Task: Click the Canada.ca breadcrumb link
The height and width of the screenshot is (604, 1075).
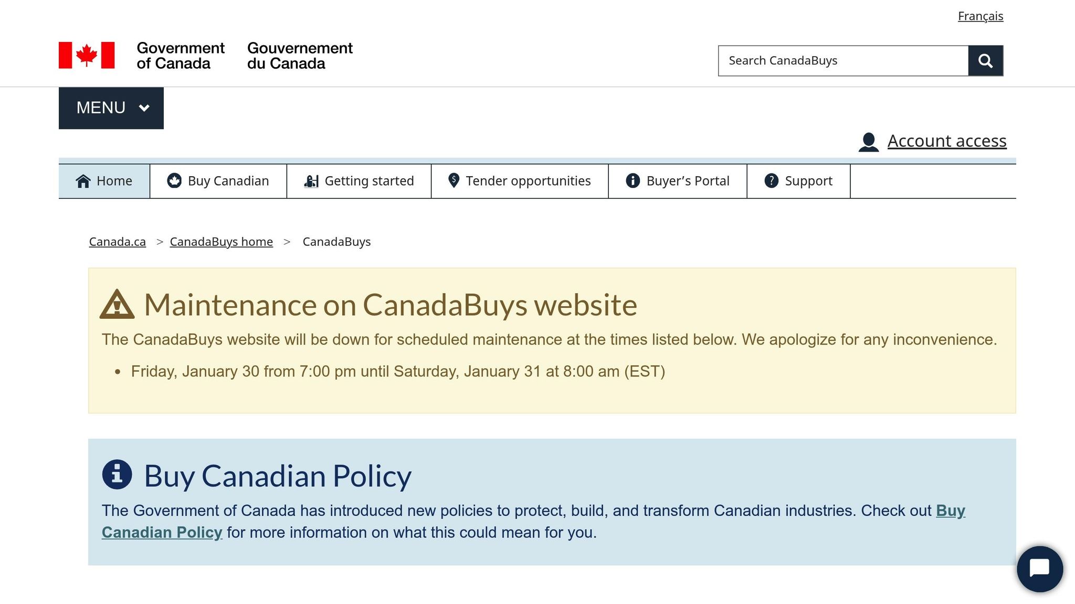Action: click(117, 242)
